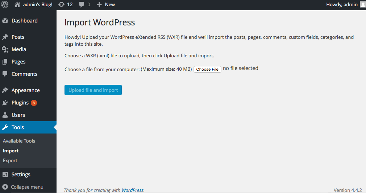Click the Choose File button

pos(207,69)
